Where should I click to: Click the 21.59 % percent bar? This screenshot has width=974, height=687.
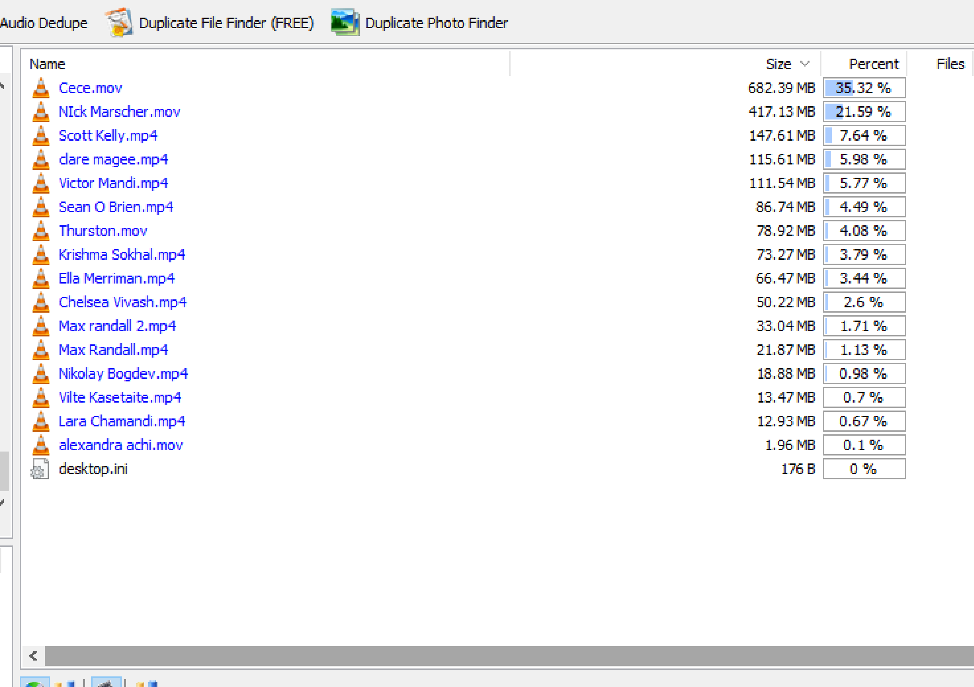(x=864, y=112)
